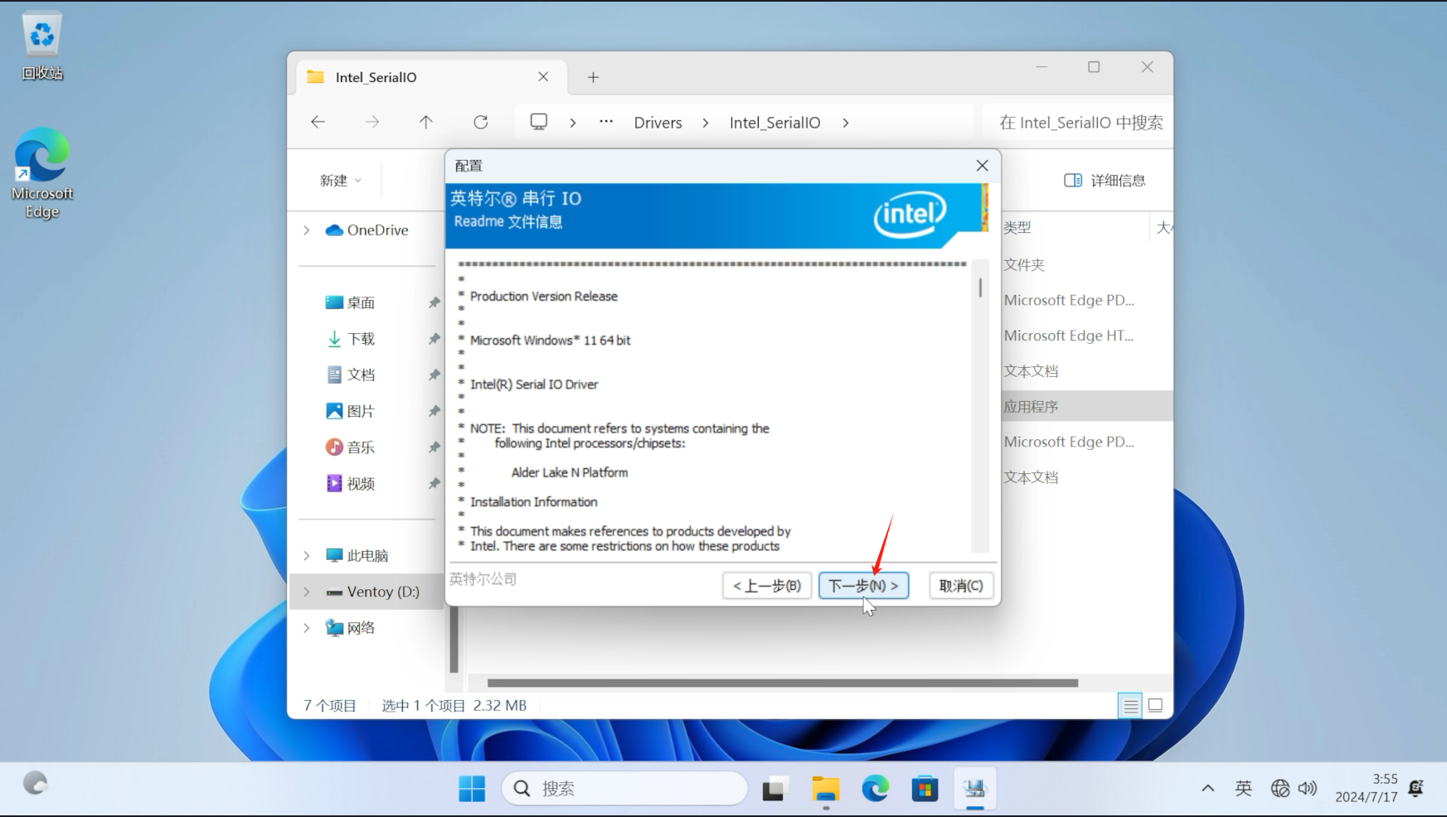
Task: Select the Microsoft Edge HT... row
Action: click(1068, 336)
